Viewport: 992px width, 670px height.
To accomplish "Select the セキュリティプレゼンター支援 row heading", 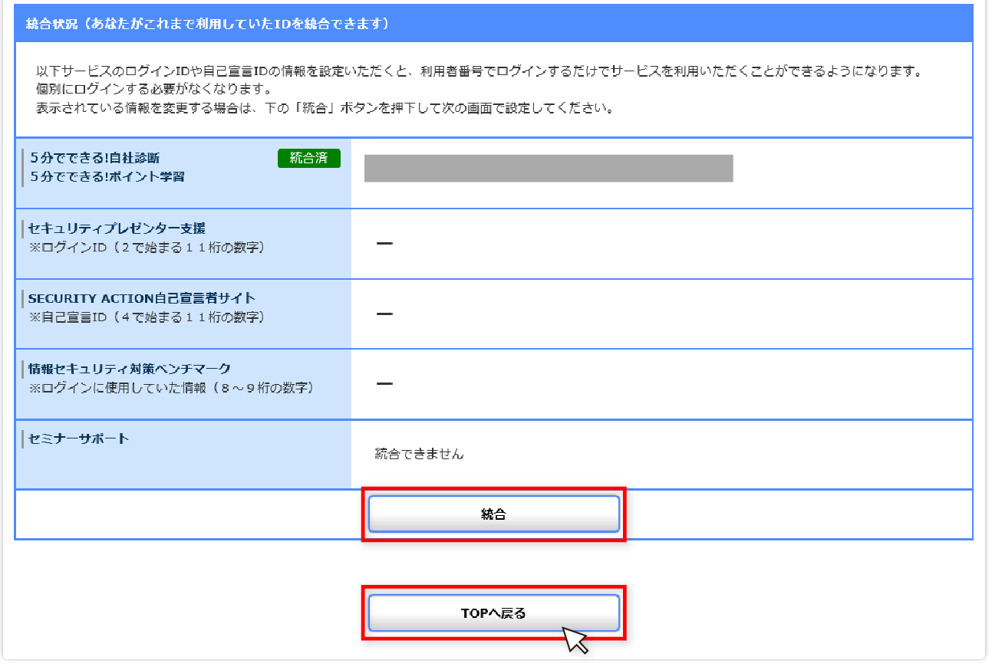I will point(117,228).
